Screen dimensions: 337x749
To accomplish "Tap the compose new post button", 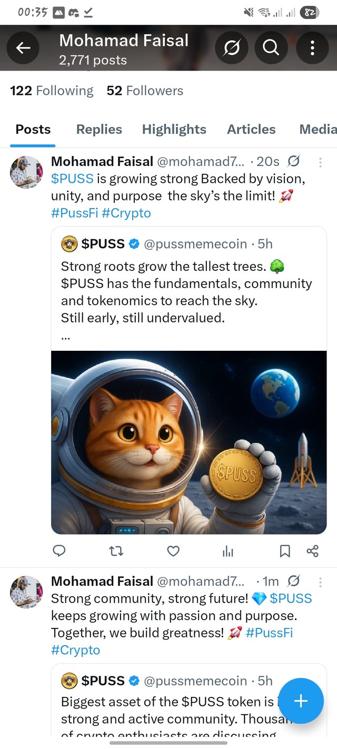I will 301,701.
